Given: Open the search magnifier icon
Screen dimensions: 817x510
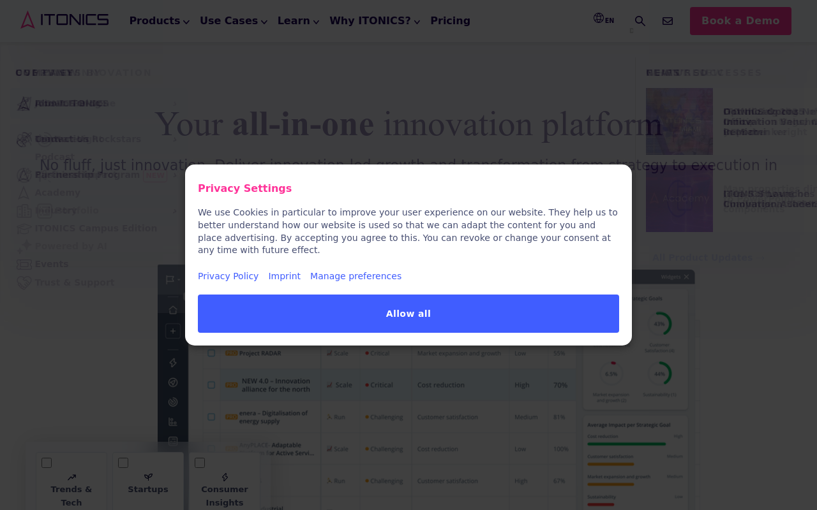Looking at the screenshot, I should 640,21.
